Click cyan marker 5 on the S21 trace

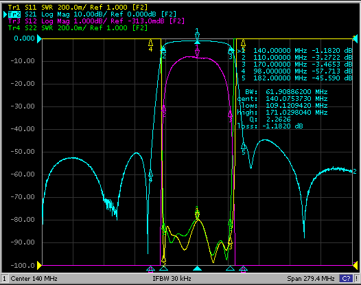243,146
